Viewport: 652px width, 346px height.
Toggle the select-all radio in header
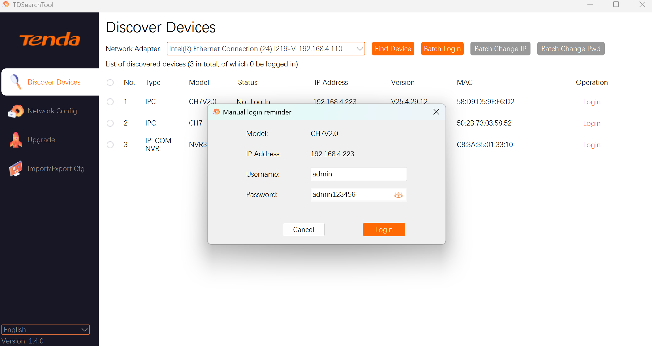pos(110,83)
